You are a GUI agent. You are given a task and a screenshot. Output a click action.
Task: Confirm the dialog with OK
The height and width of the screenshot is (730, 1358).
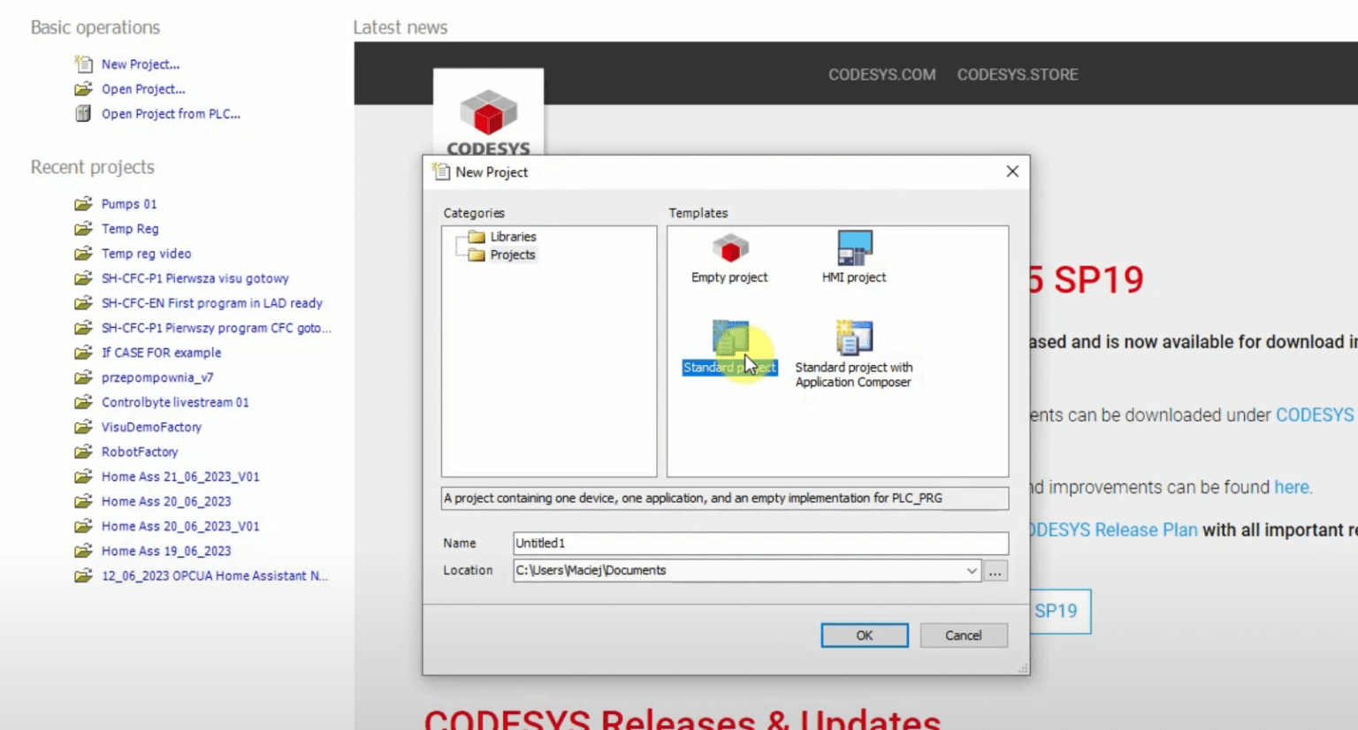tap(864, 635)
